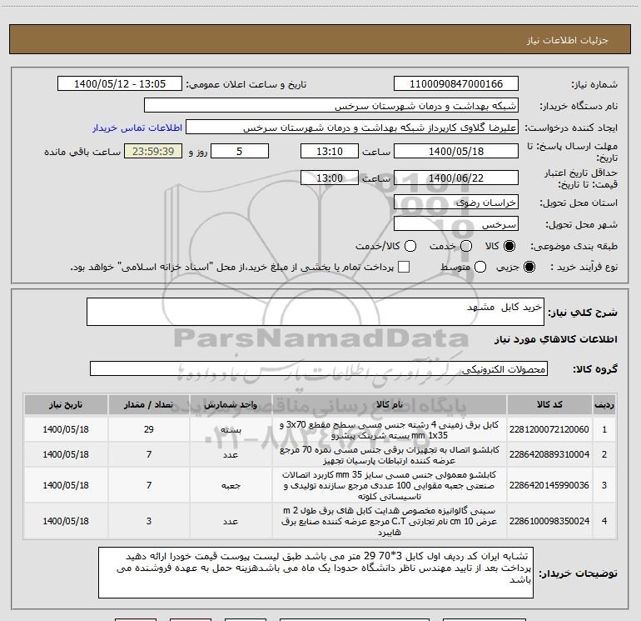
Task: Select the کالا/خدمت radio button
Action: coord(410,246)
